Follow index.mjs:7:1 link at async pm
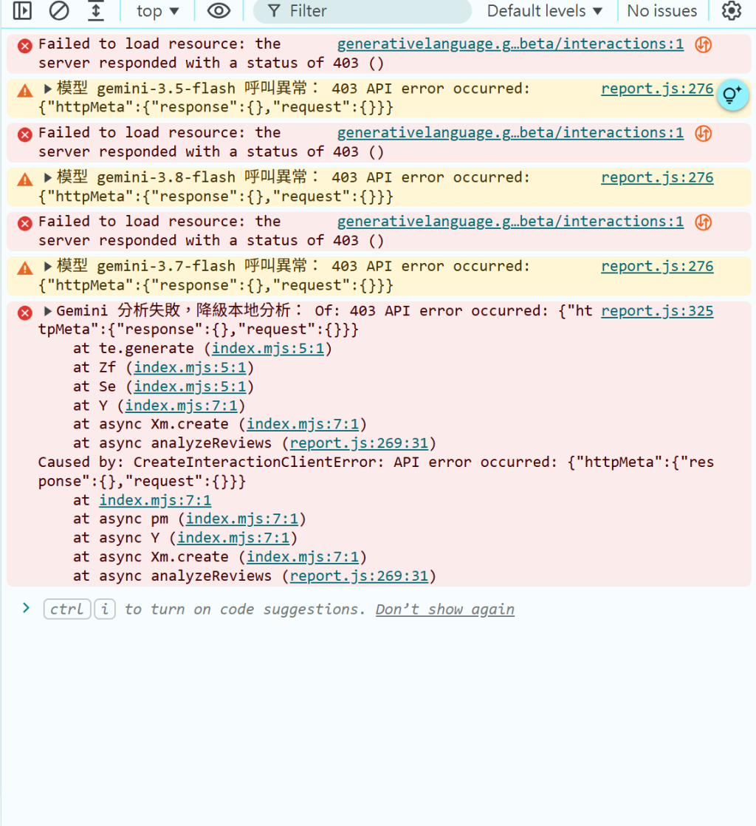 (241, 519)
